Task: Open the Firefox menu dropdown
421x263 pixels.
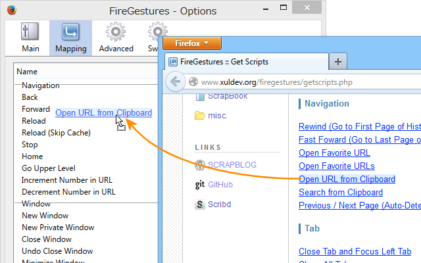Action: [191, 43]
